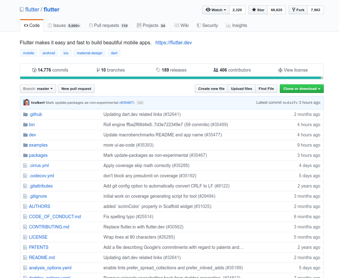Star the flutter repository

pyautogui.click(x=258, y=10)
